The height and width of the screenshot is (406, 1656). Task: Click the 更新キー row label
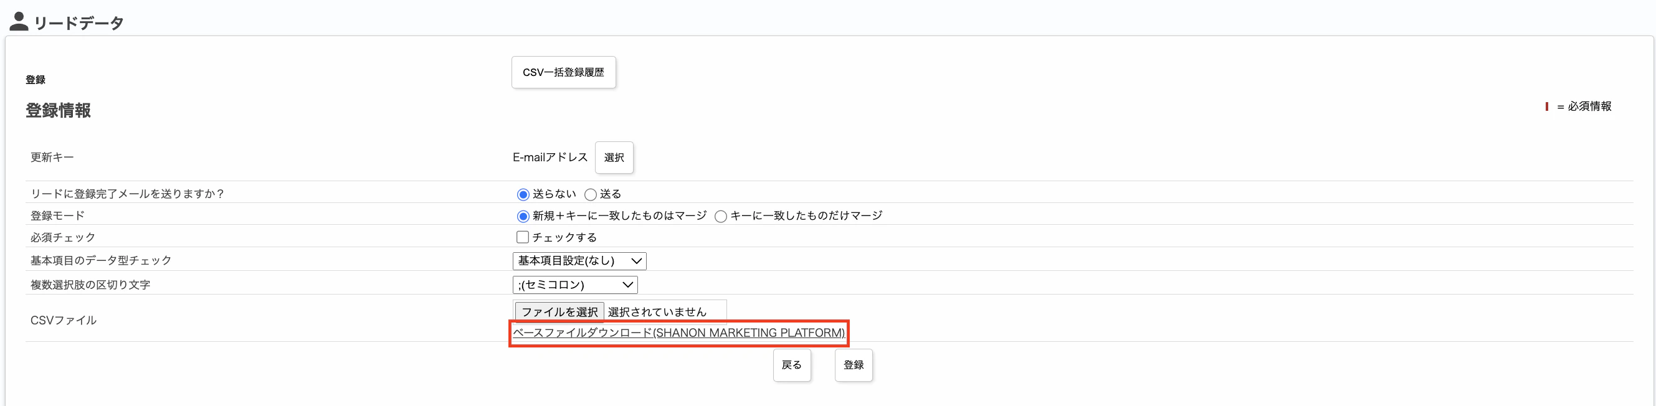coord(52,158)
